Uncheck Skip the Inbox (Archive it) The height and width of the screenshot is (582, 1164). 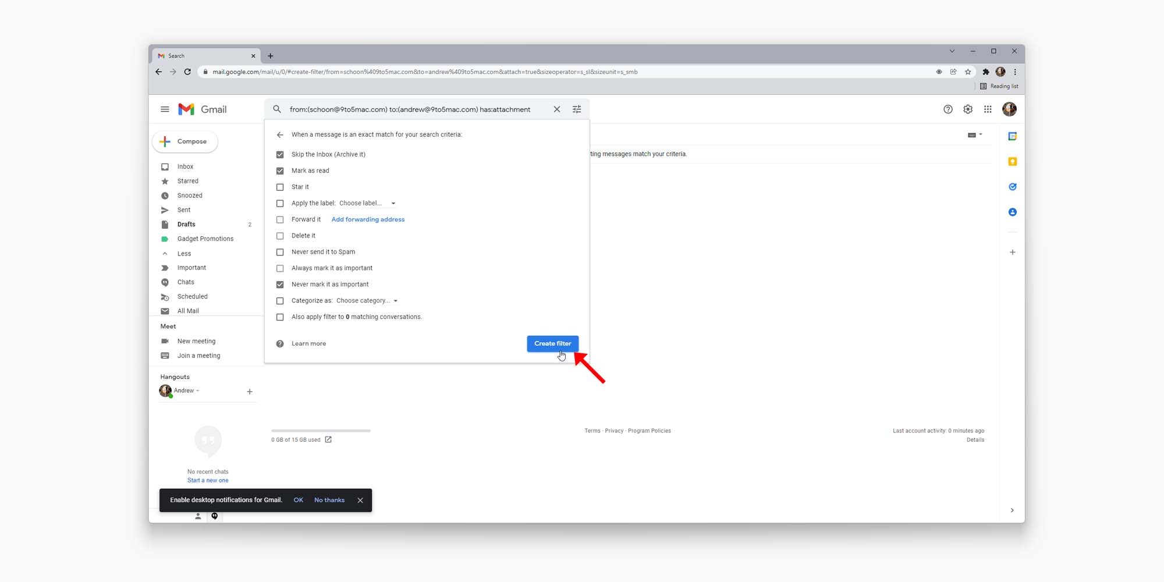click(280, 155)
